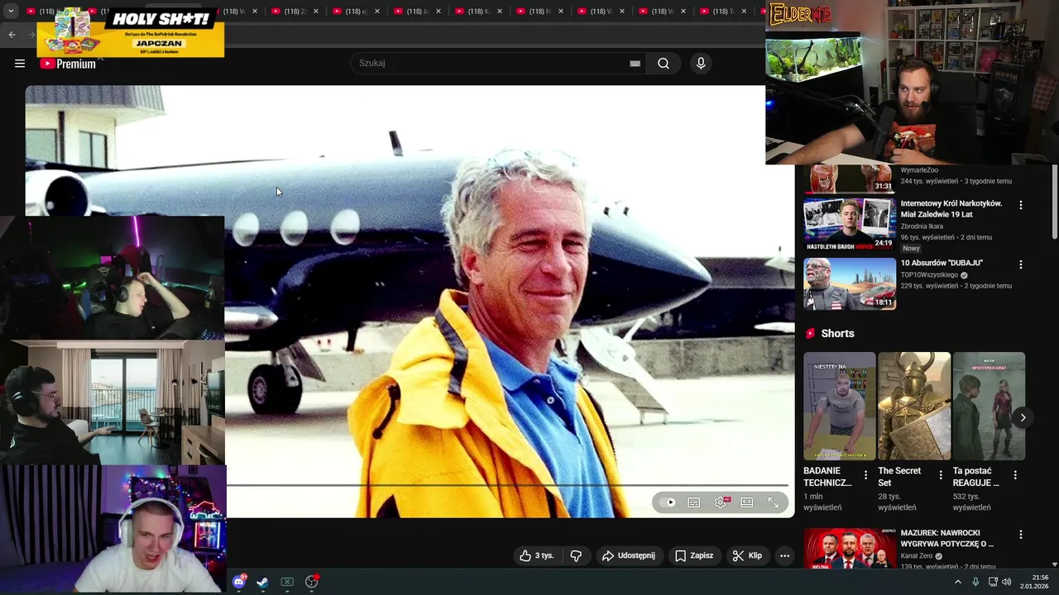Viewport: 1059px width, 595px height.
Task: Open options menu for Internetowy Król Narkotyków video
Action: [1020, 205]
